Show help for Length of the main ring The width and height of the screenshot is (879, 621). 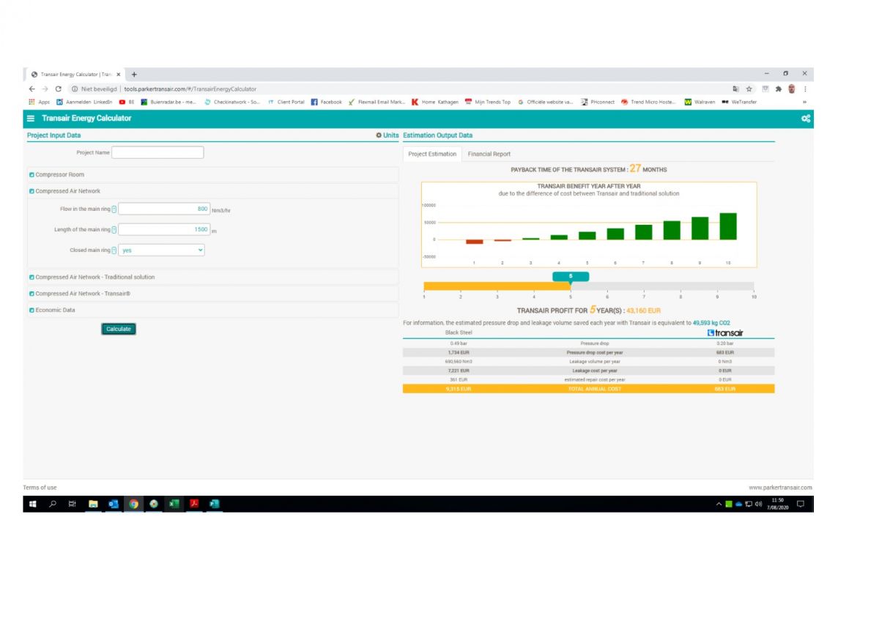114,230
